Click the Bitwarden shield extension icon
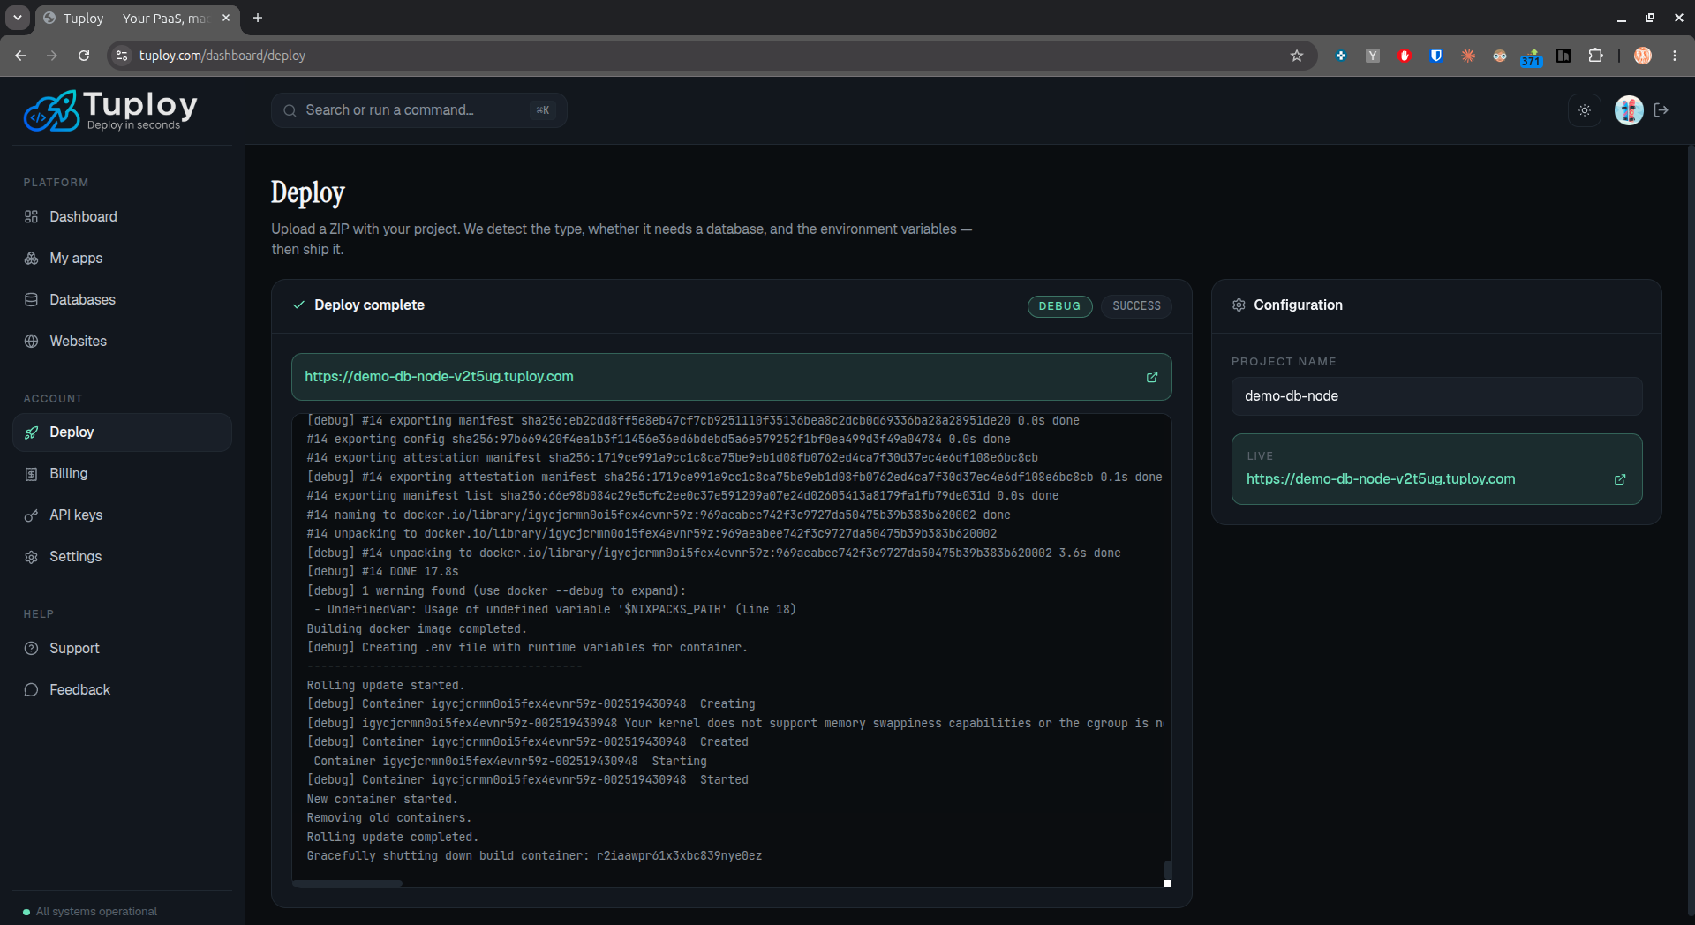Image resolution: width=1695 pixels, height=925 pixels. [1436, 56]
